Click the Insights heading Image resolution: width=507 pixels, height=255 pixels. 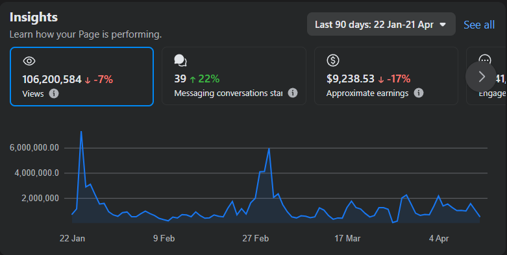[x=34, y=17]
